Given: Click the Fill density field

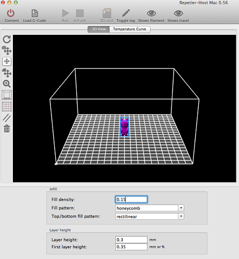Looking at the screenshot, I should 131,199.
